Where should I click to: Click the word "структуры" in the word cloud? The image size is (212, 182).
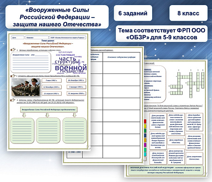[x=67, y=62]
